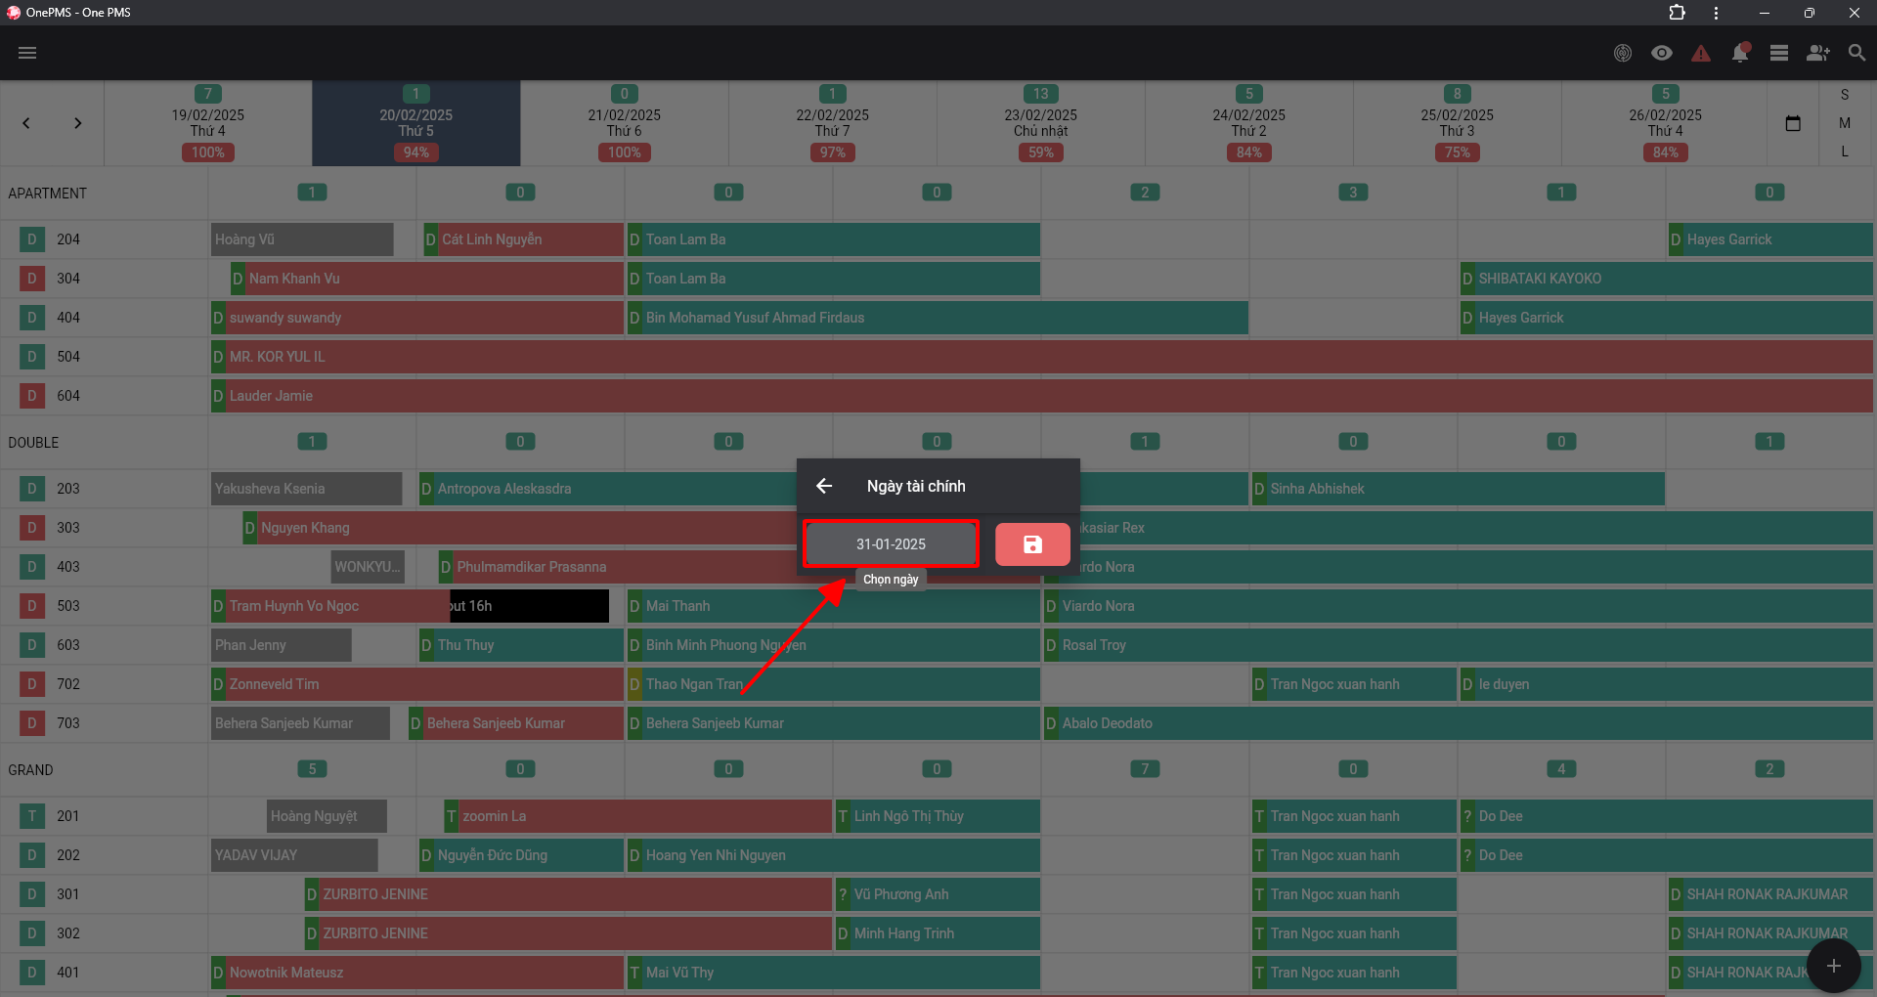
Task: Open the hamburger menu
Action: pos(27,53)
